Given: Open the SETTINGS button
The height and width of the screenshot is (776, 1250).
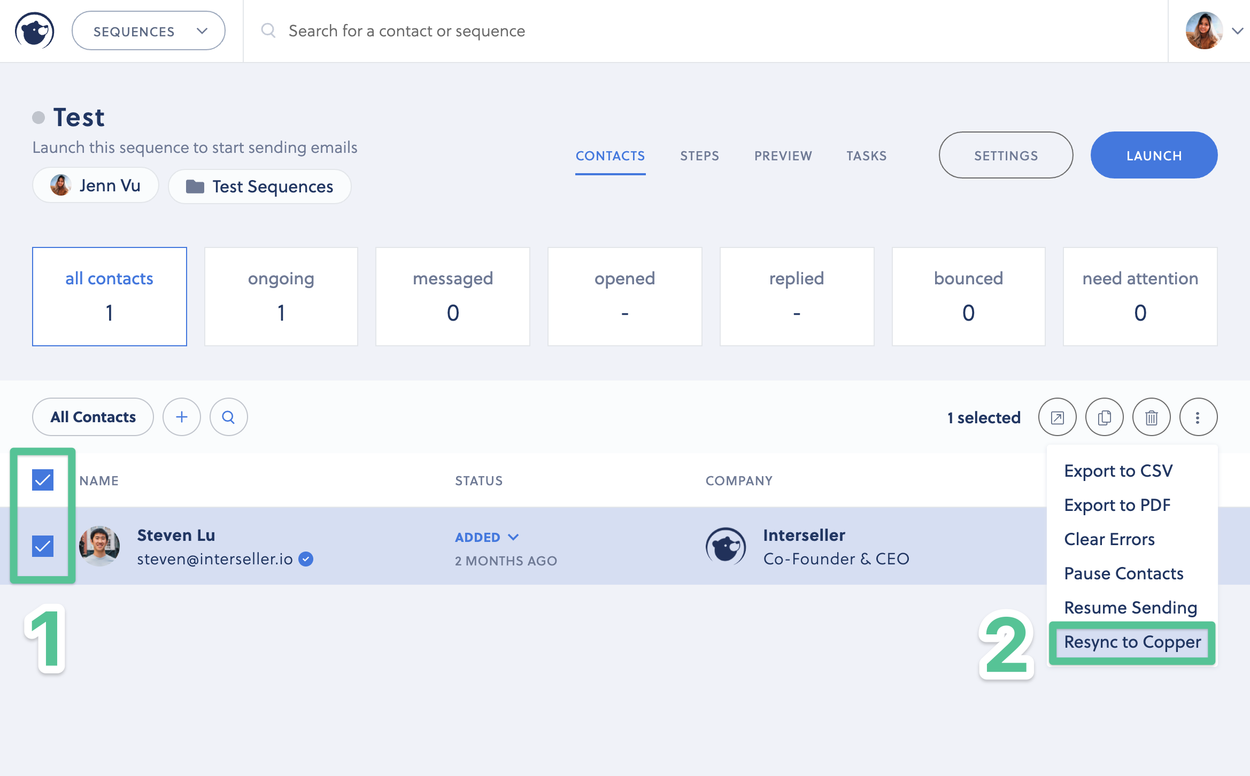Looking at the screenshot, I should coord(1006,156).
